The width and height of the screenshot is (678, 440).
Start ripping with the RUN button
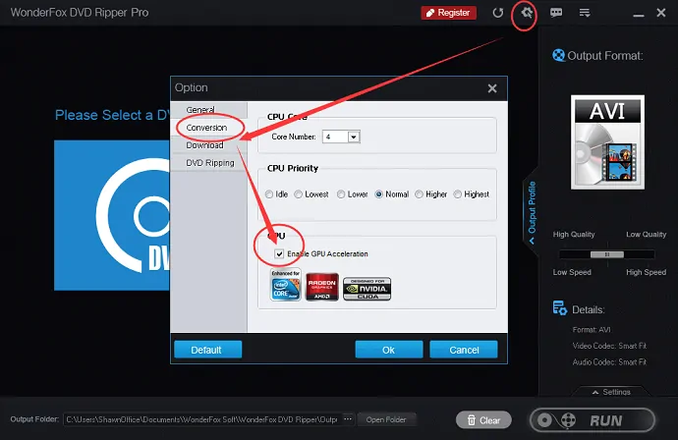593,420
